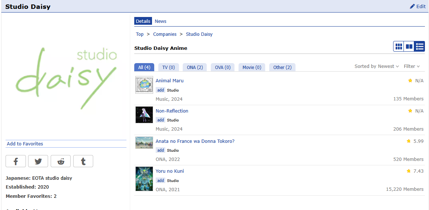429x210 pixels.
Task: Click the Studio Daisy Anime heading
Action: point(161,48)
